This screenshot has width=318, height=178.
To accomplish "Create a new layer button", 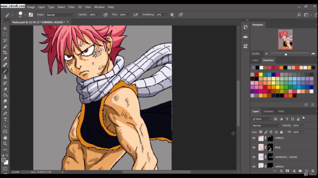I will tap(307, 171).
